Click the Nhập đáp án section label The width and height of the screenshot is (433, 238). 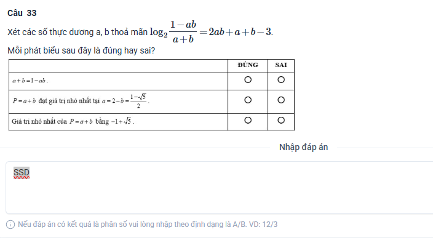pos(303,147)
